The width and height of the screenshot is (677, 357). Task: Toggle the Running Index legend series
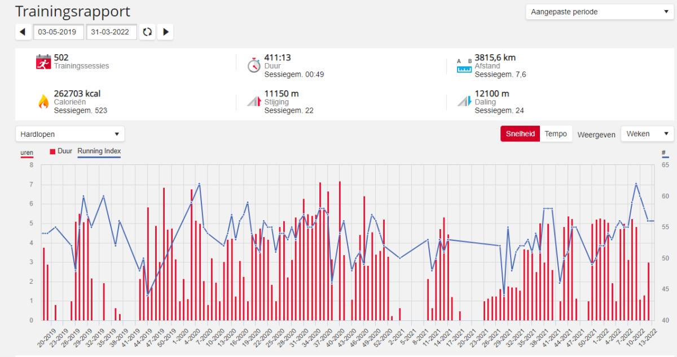99,151
